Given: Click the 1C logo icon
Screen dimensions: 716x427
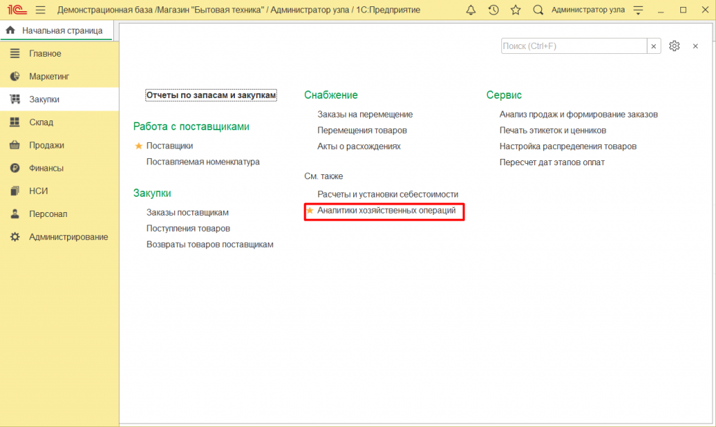Looking at the screenshot, I should [16, 10].
